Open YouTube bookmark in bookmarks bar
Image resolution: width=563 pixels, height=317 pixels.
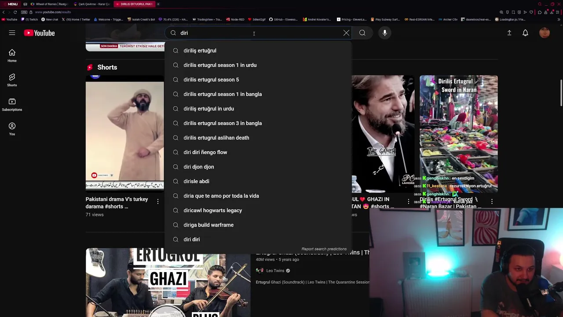pos(9,19)
